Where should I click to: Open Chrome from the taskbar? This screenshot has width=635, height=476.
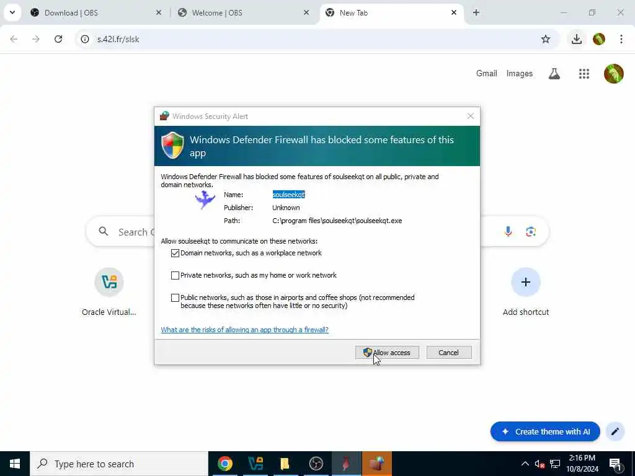point(225,464)
